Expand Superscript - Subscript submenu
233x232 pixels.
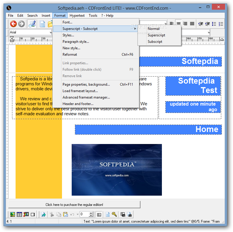click(x=95, y=29)
